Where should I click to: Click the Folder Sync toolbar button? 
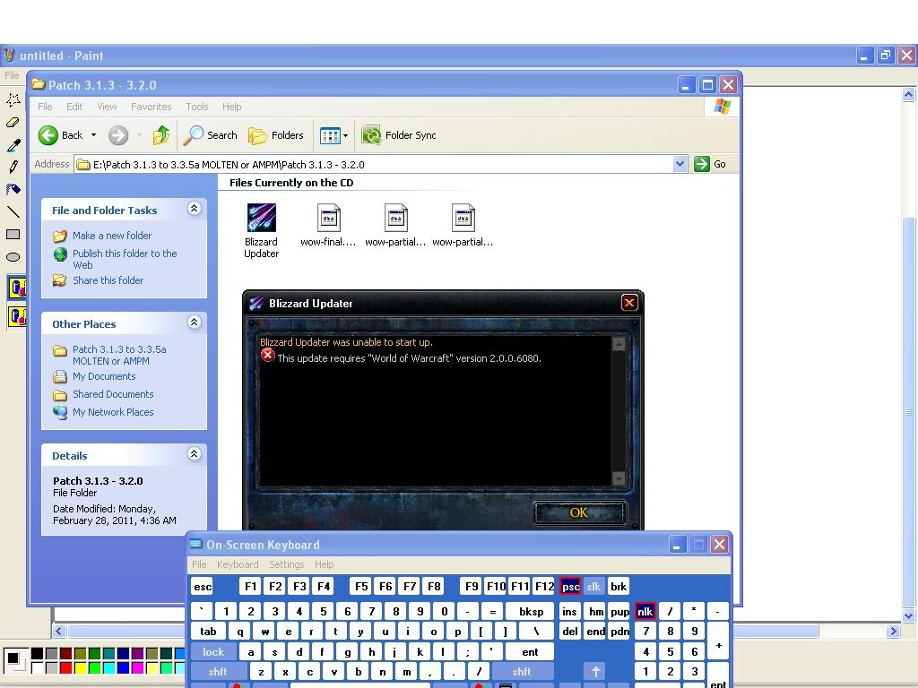click(399, 135)
